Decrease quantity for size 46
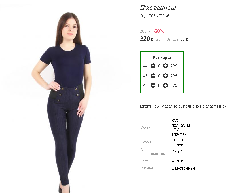The height and width of the screenshot is (193, 226). click(x=153, y=76)
